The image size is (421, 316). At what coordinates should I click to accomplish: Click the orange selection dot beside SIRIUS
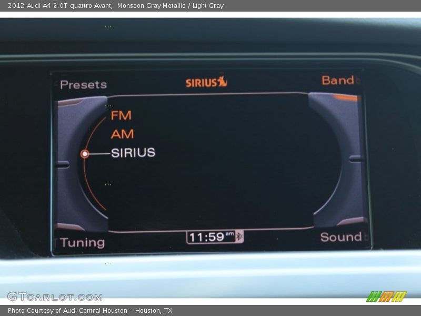pos(85,154)
